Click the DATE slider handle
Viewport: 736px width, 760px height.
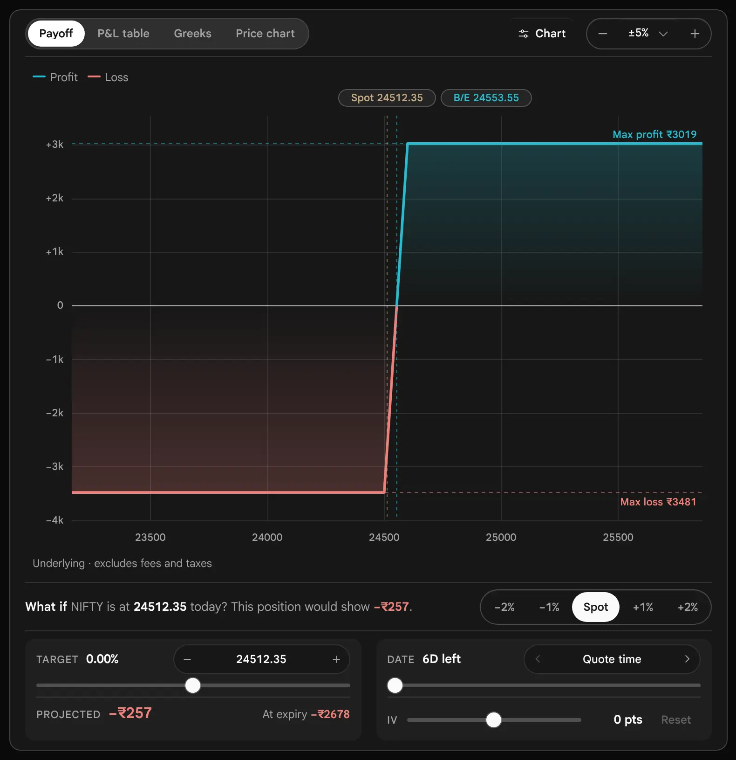[395, 685]
